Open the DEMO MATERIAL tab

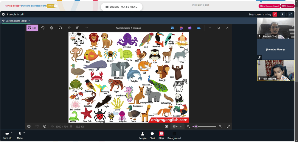[x=122, y=7]
